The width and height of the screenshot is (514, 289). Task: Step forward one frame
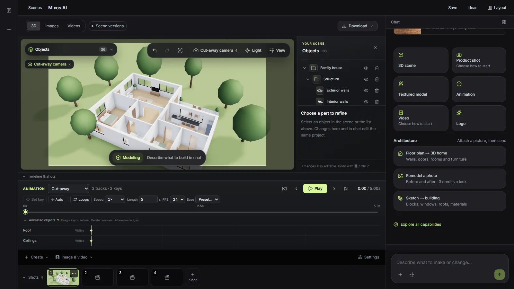(x=334, y=188)
